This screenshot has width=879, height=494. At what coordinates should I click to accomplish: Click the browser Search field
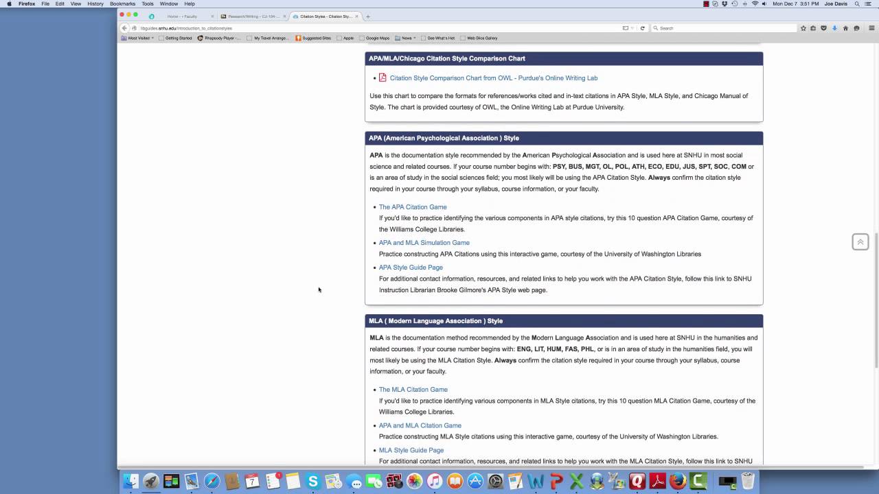[724, 28]
